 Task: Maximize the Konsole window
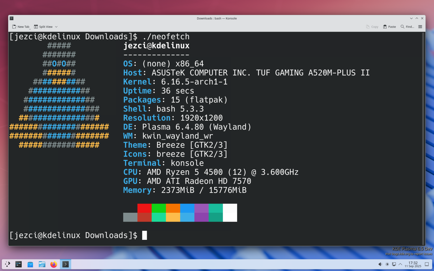point(417,18)
